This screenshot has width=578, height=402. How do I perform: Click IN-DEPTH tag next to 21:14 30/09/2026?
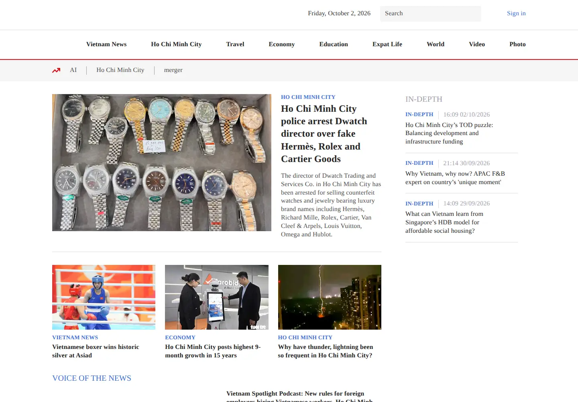point(419,163)
